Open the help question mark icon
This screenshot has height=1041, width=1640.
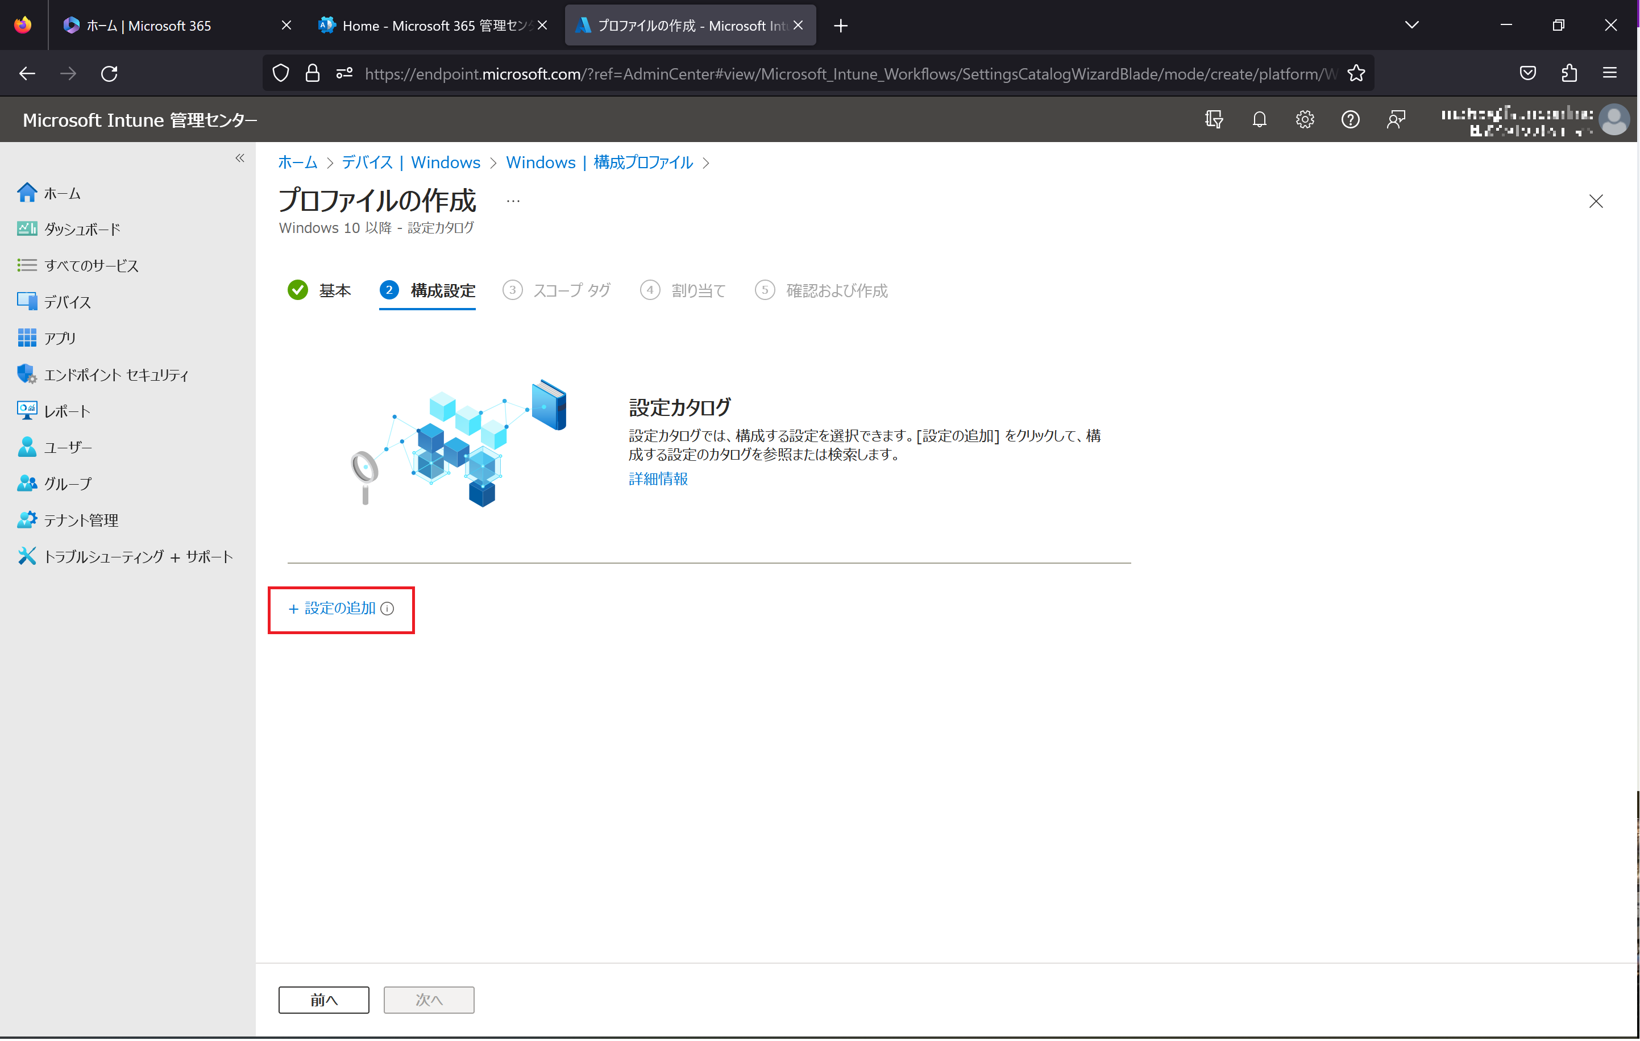(x=1351, y=120)
